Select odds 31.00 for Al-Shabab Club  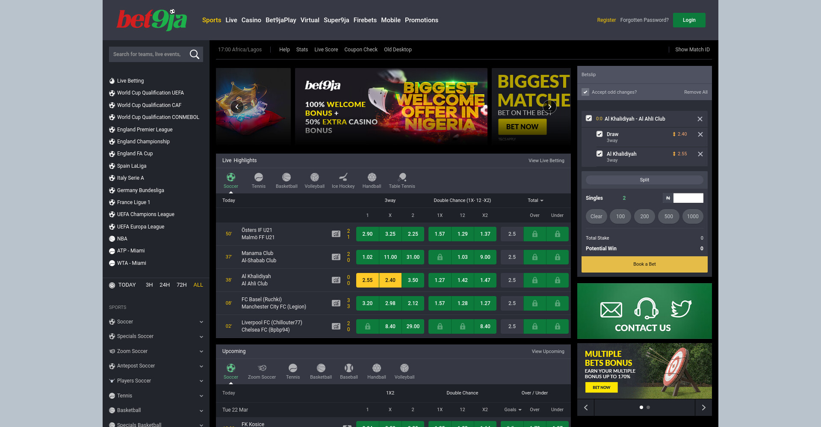(x=413, y=257)
